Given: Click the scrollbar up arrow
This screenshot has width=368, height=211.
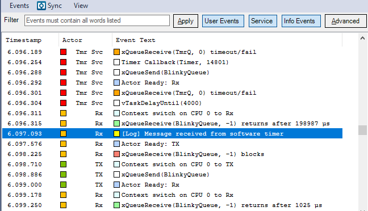Looking at the screenshot, I should (362, 38).
